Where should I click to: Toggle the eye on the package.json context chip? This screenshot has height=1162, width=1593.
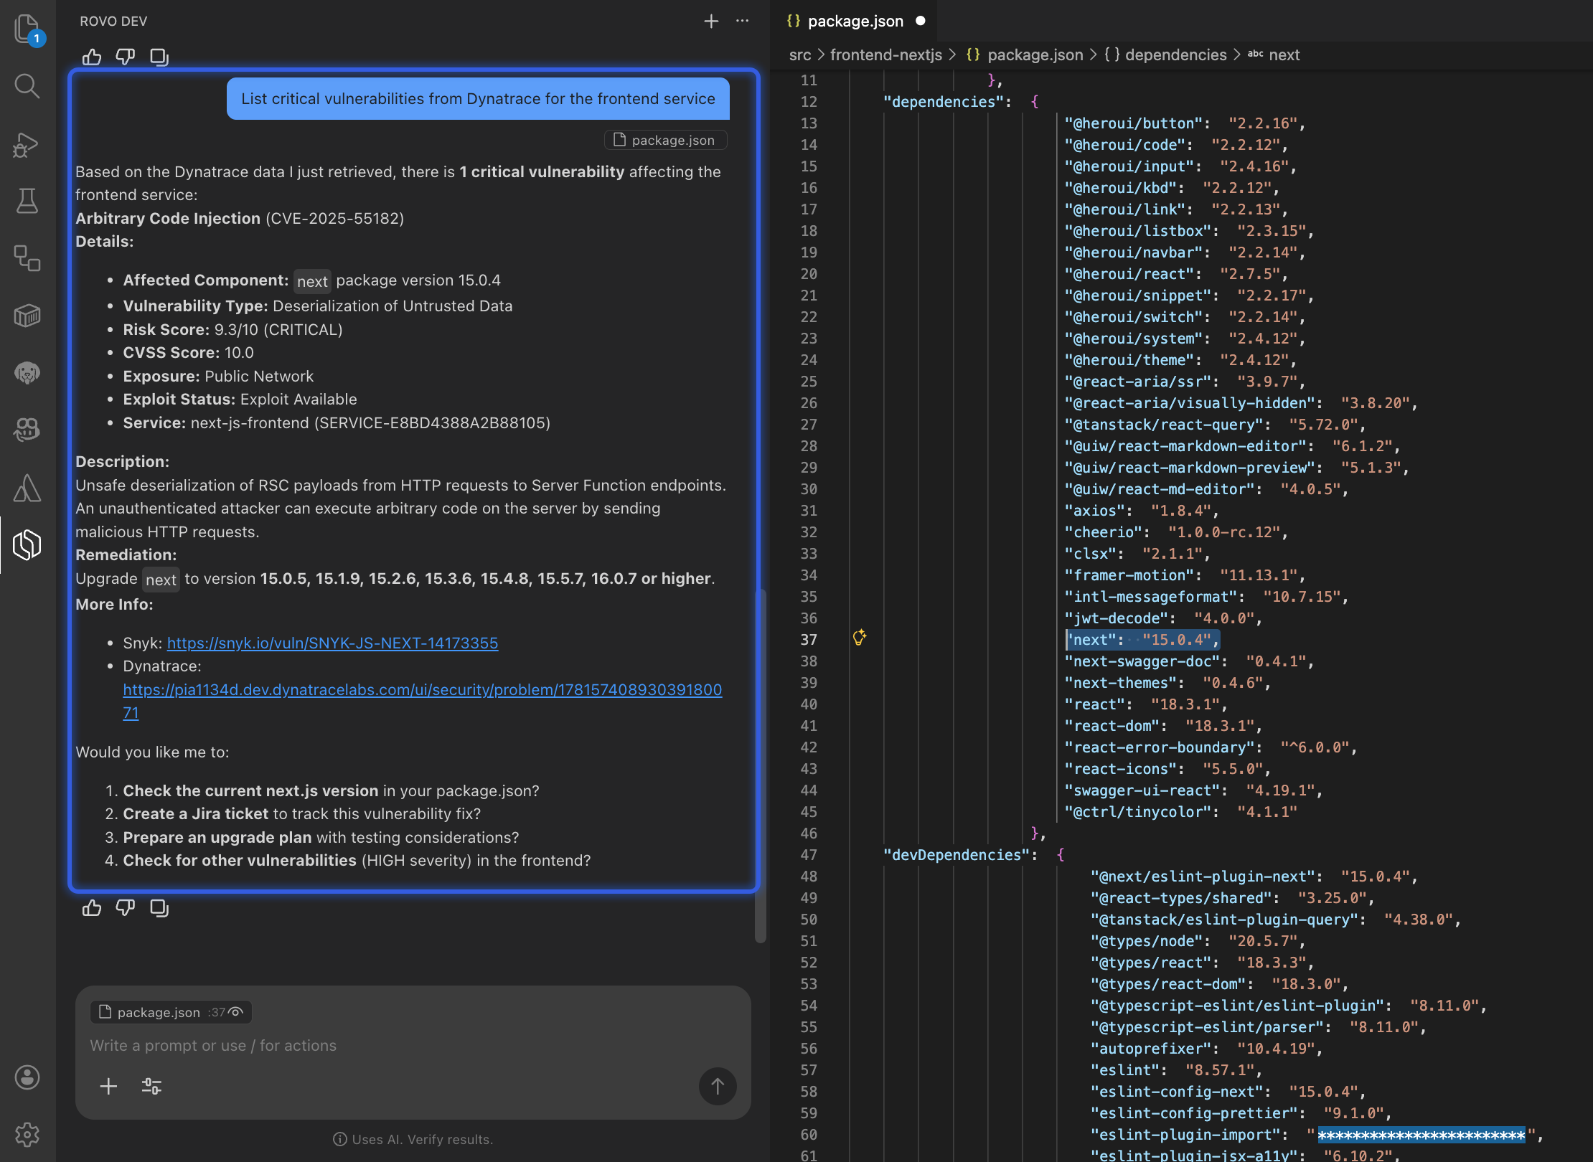[235, 1012]
